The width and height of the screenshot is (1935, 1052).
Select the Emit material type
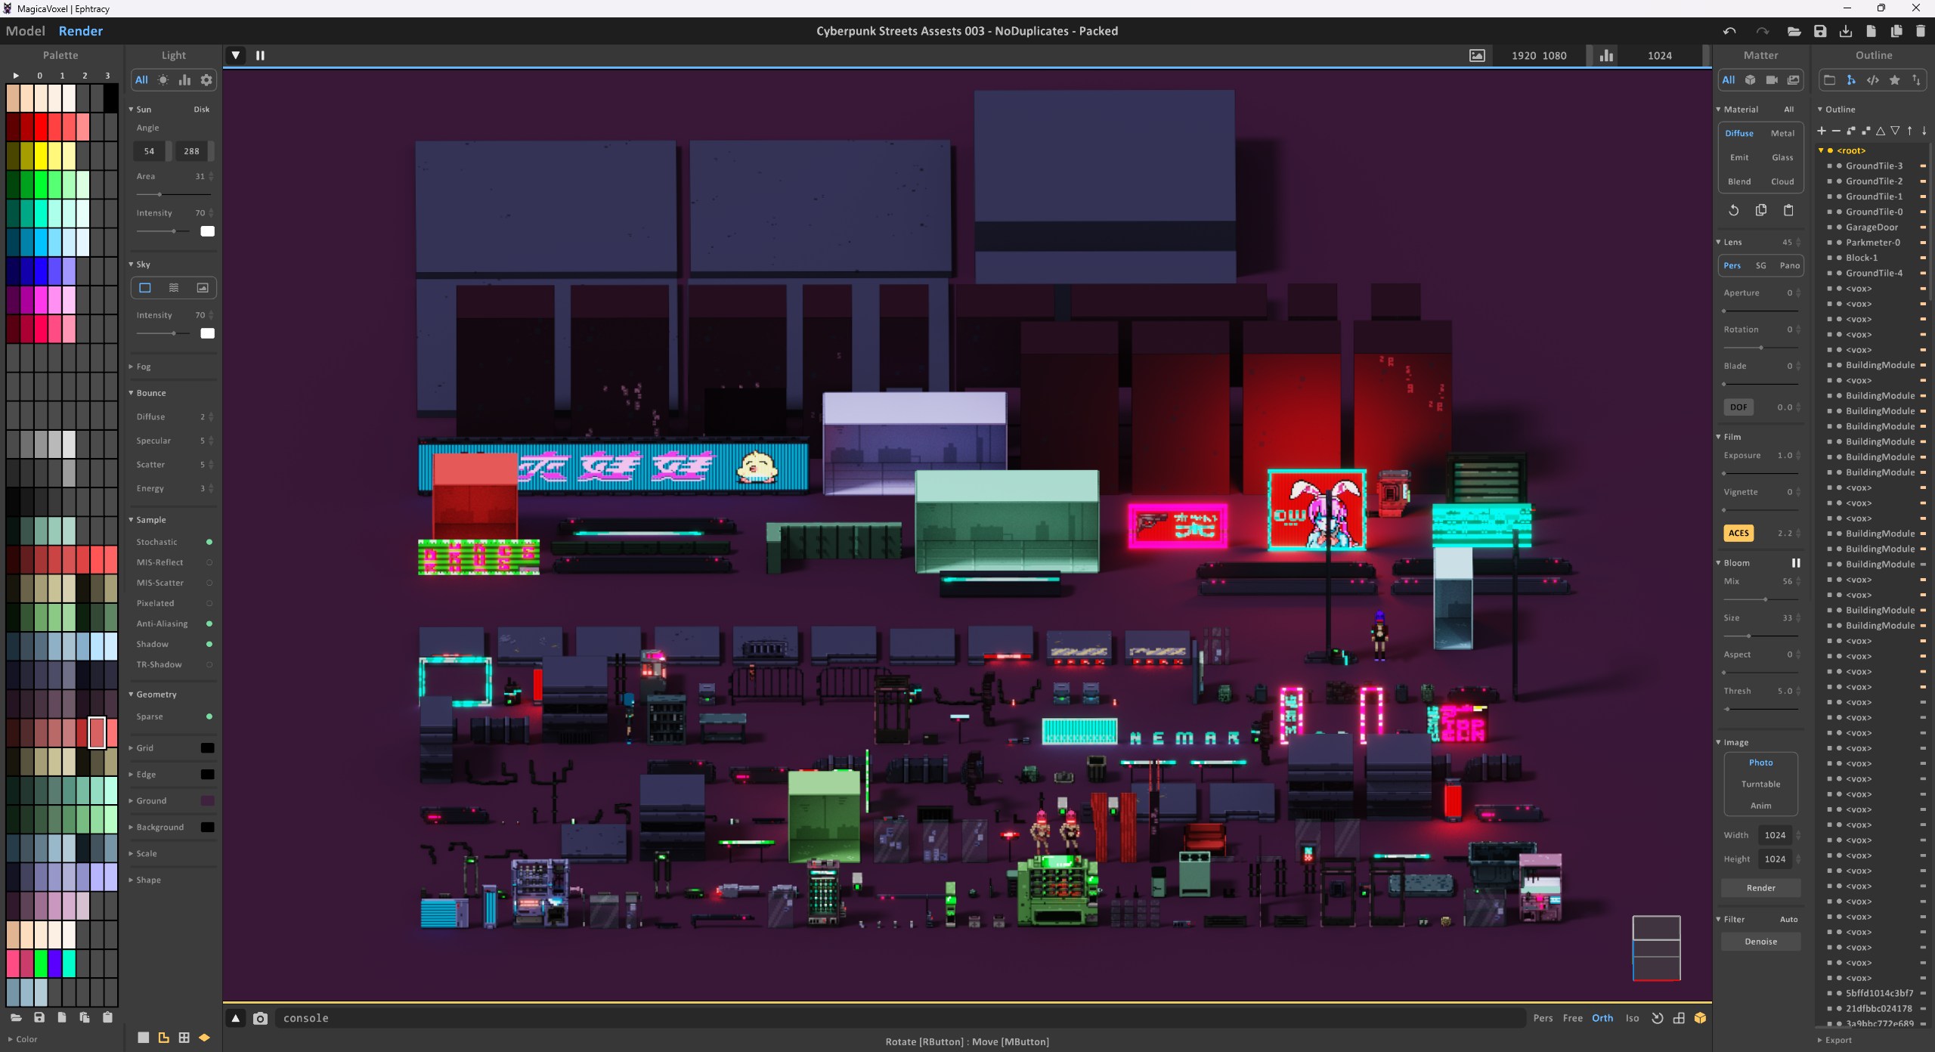click(x=1739, y=157)
